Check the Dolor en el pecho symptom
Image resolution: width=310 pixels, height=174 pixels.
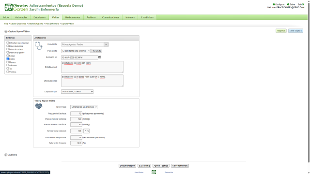pos(8,53)
